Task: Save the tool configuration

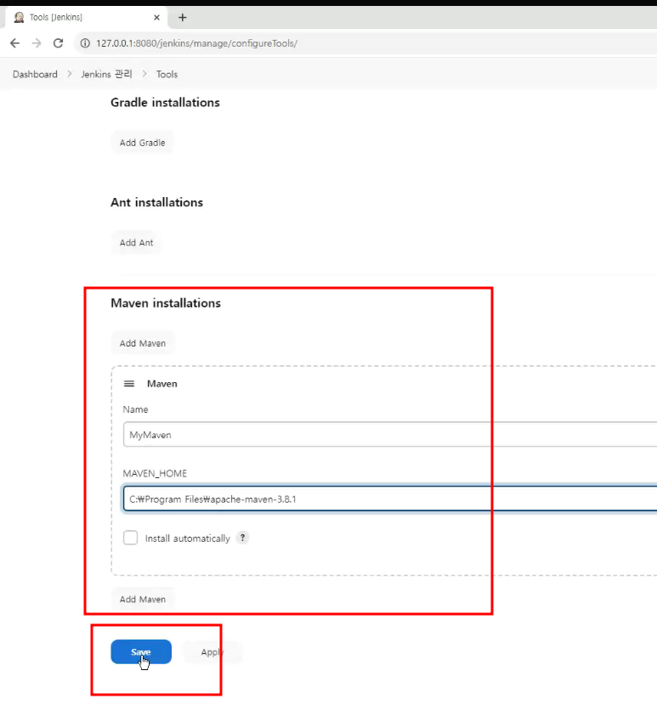Action: (141, 652)
